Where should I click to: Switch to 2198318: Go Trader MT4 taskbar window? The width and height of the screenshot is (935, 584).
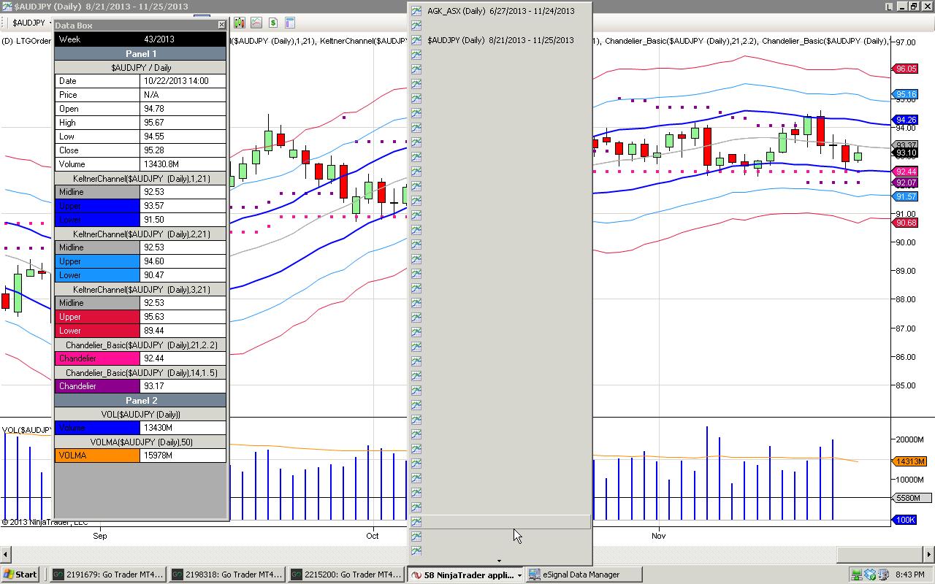pos(226,575)
